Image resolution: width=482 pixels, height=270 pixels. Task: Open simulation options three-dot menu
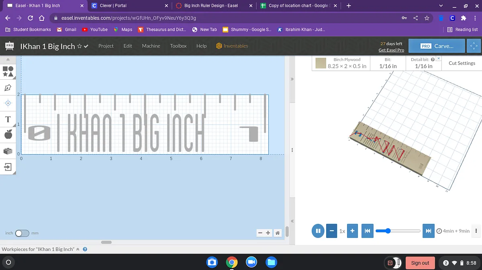point(476,231)
